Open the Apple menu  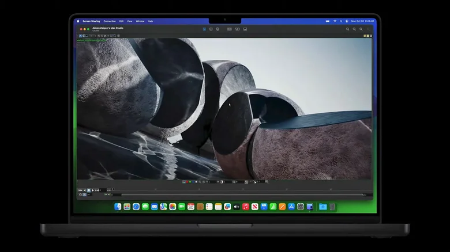pos(78,21)
